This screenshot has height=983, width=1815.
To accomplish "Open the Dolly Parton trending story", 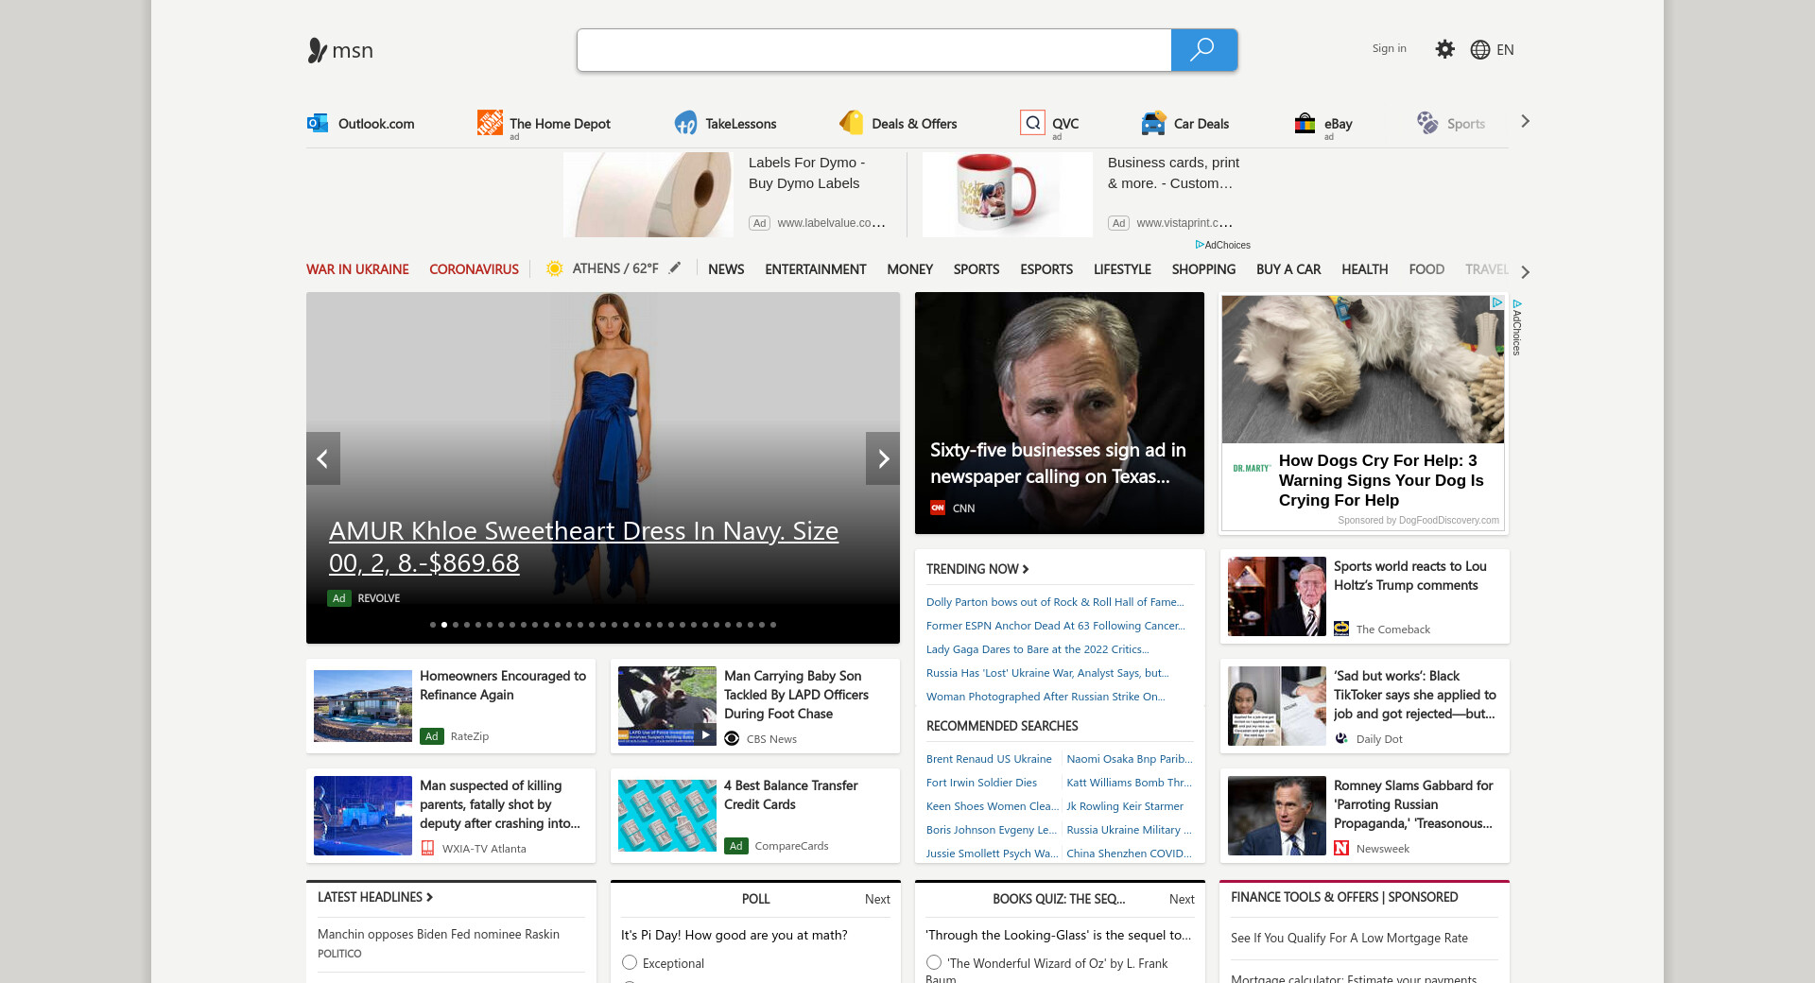I will click(1054, 602).
